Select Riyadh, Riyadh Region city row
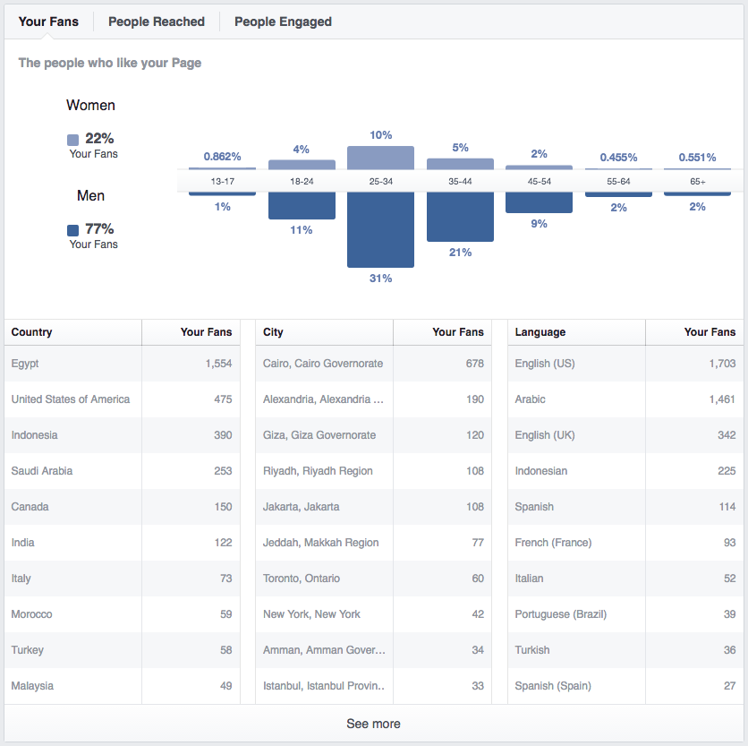The image size is (748, 746). coord(373,471)
